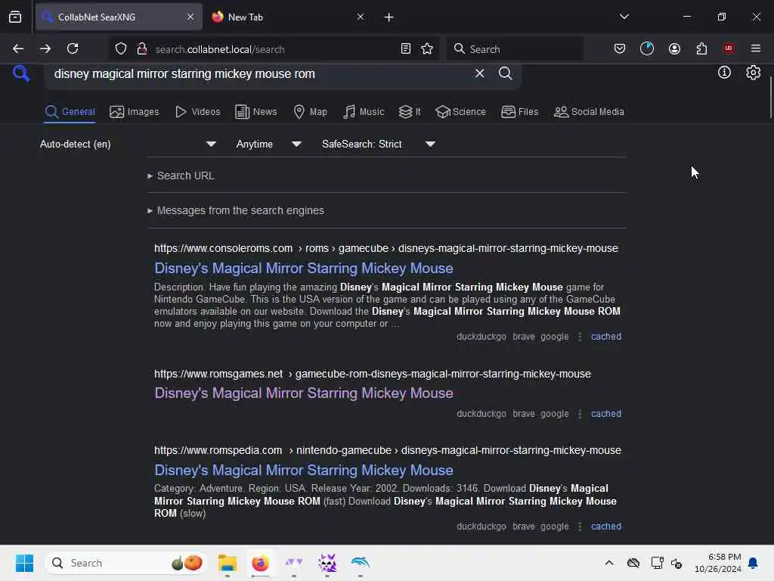Switch to the Files category
This screenshot has width=774, height=581.
point(519,112)
